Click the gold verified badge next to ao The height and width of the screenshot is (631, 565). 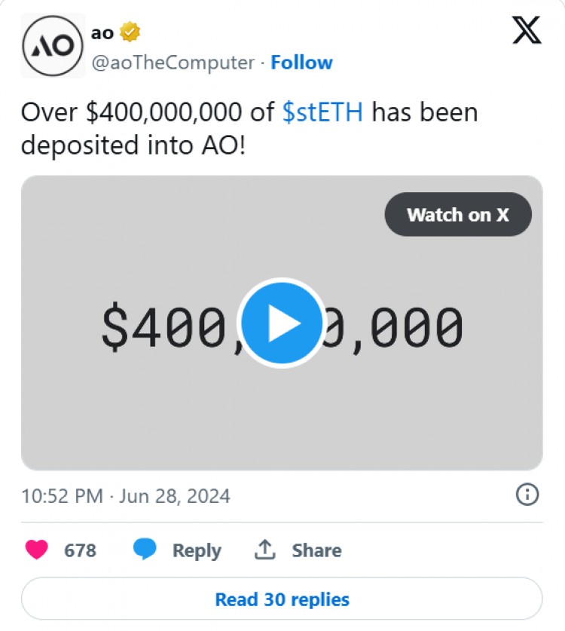(130, 32)
